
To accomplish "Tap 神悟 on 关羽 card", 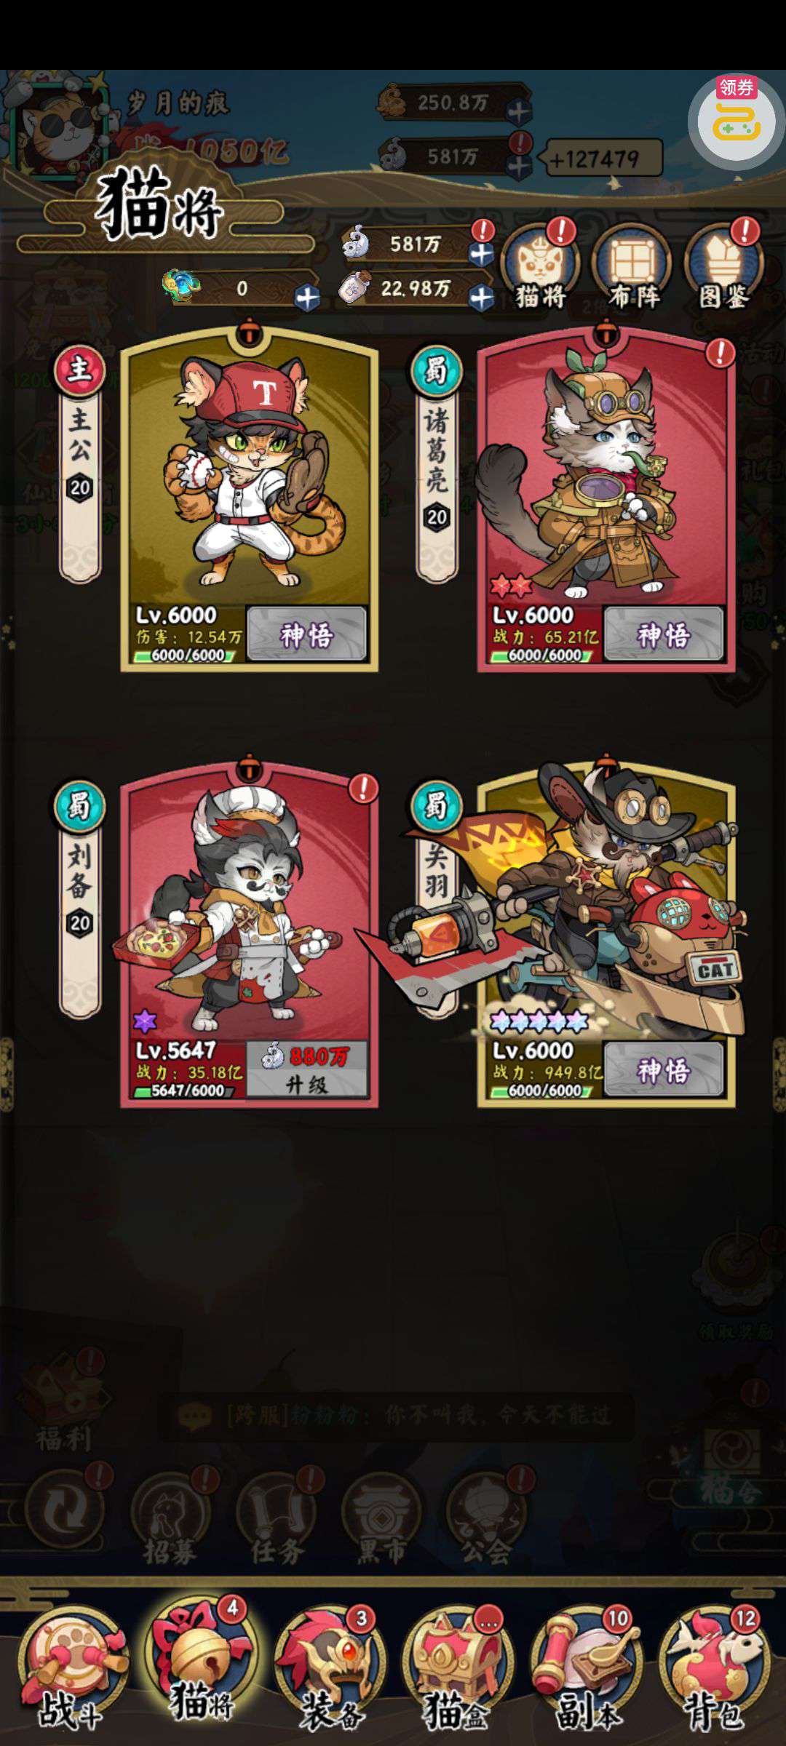I will point(664,1069).
